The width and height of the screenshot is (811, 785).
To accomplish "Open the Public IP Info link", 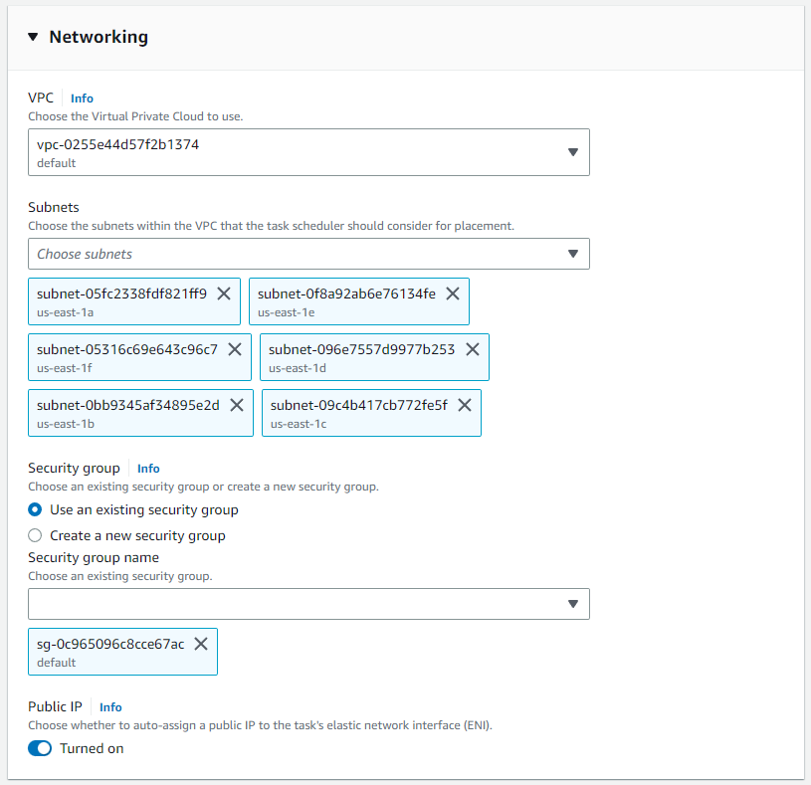I will pyautogui.click(x=110, y=707).
